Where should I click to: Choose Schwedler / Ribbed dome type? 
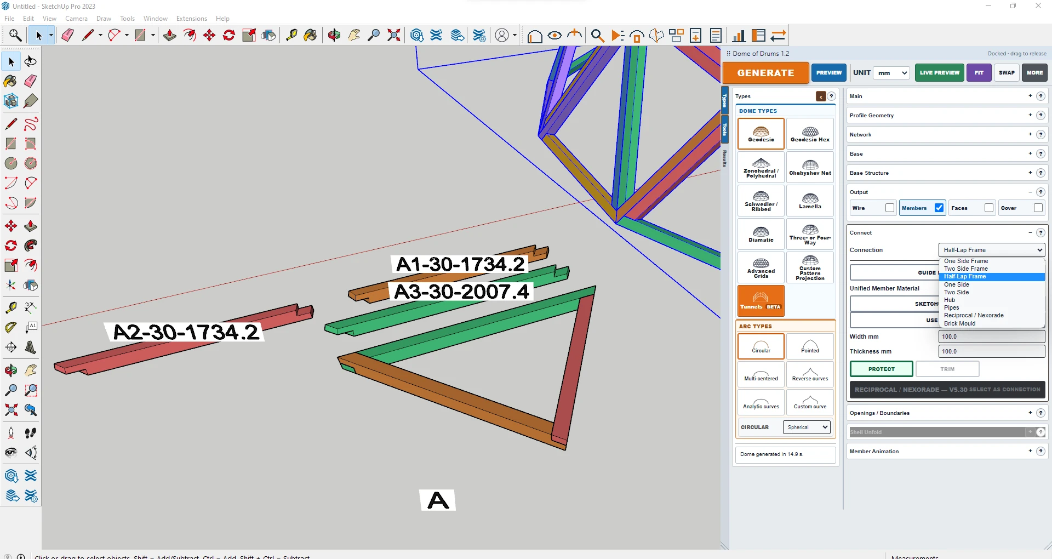(761, 201)
